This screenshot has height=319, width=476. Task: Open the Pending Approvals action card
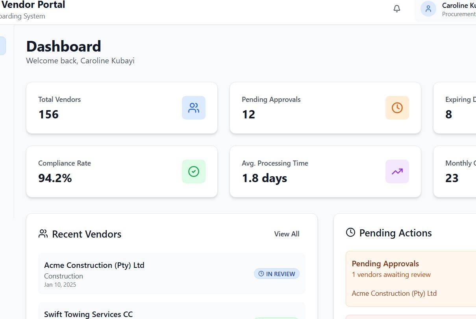pyautogui.click(x=411, y=278)
